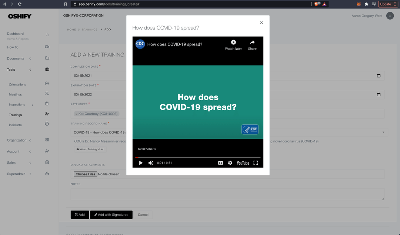Screen dimensions: 400x235
Task: Click MORE VIDEOS label in player
Action: [x=147, y=149]
